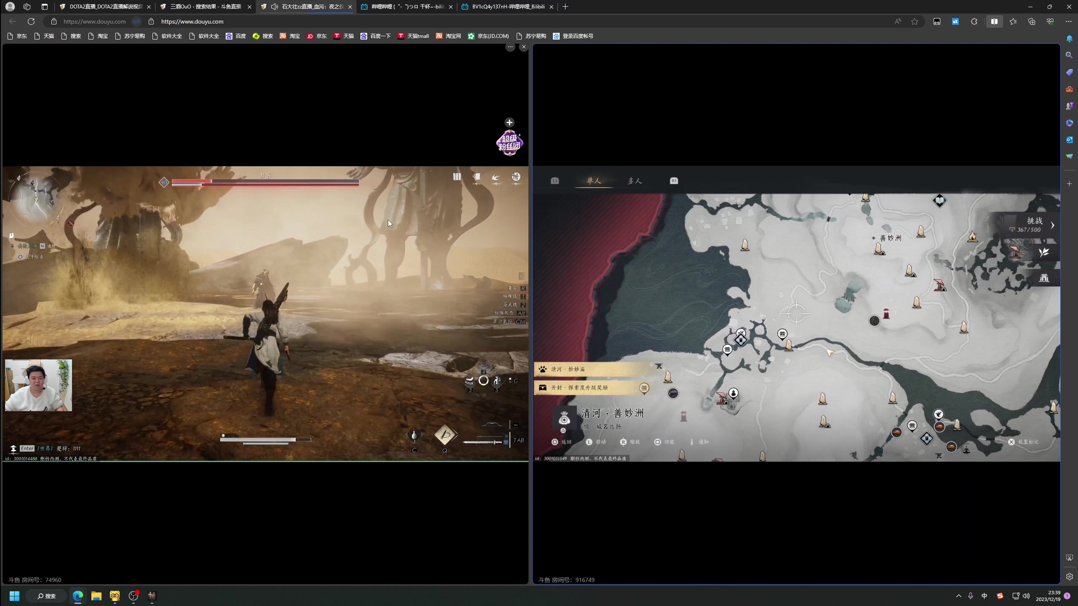The height and width of the screenshot is (606, 1078).
Task: Open the 百度 bookmark
Action: [x=236, y=36]
